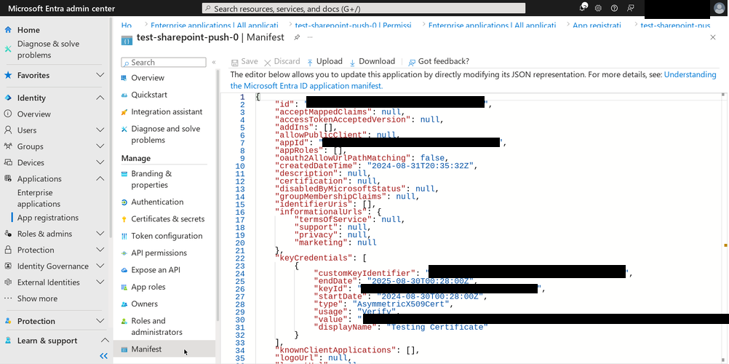The image size is (729, 364).
Task: Click the createdDateTime line in editor
Action: coord(375,166)
